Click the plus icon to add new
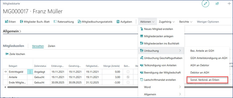 tap(230, 3)
